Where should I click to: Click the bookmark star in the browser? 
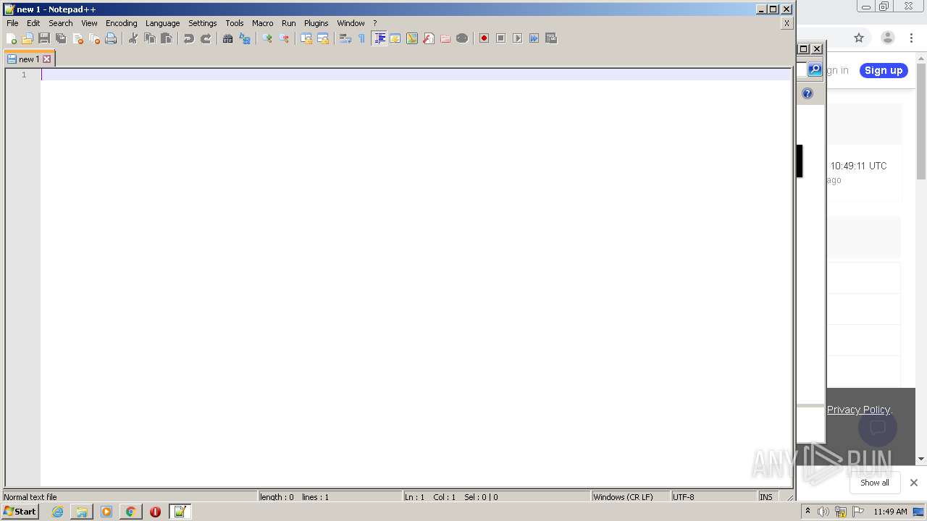pyautogui.click(x=859, y=38)
